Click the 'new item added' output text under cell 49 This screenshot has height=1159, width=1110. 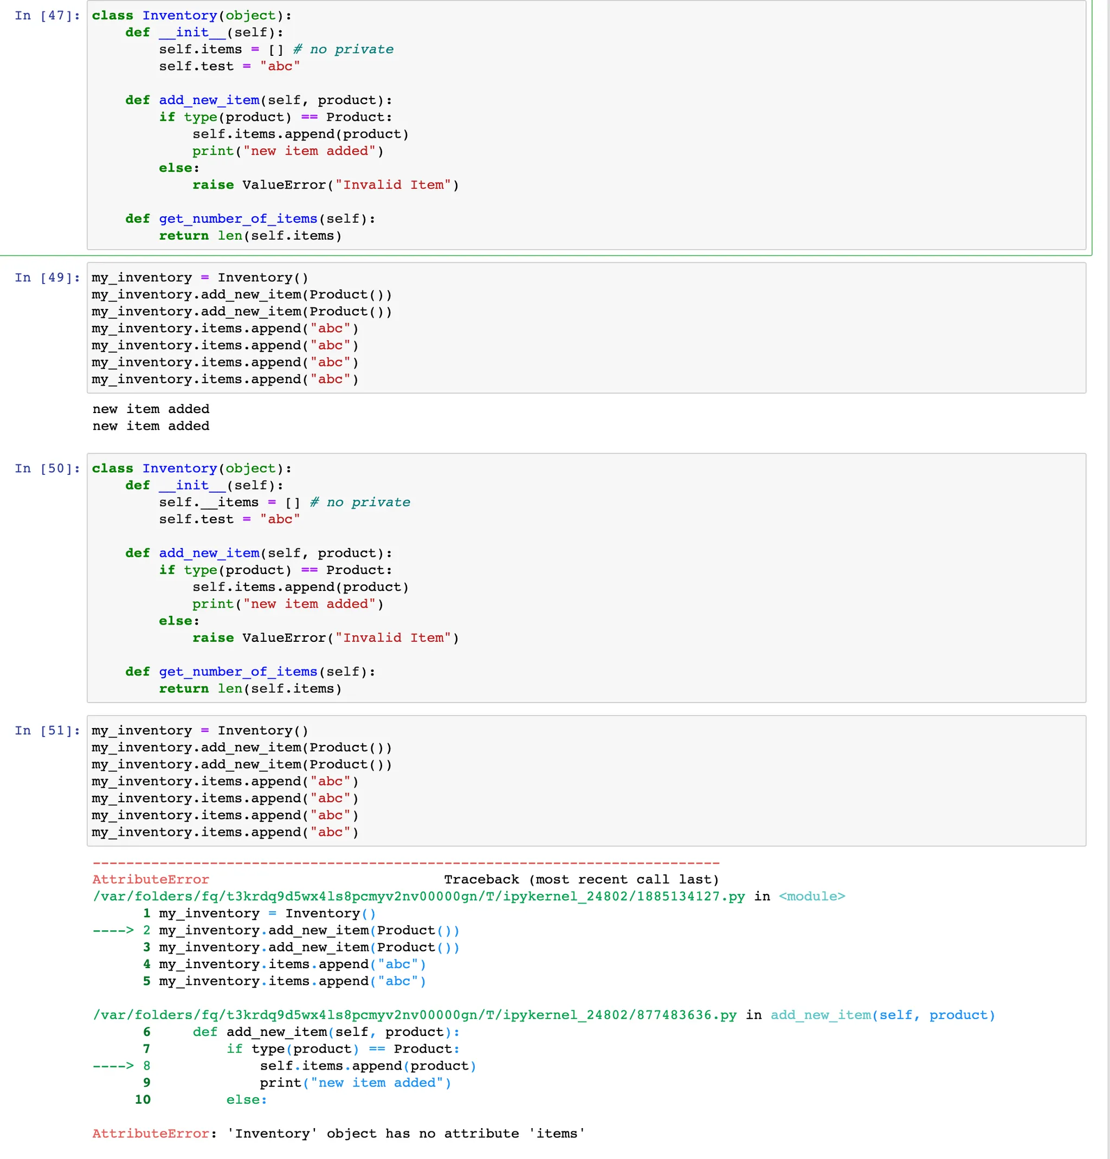pos(151,409)
